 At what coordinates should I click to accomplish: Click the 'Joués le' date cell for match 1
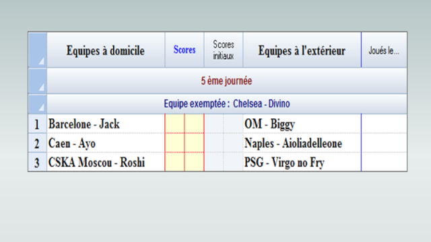384,124
